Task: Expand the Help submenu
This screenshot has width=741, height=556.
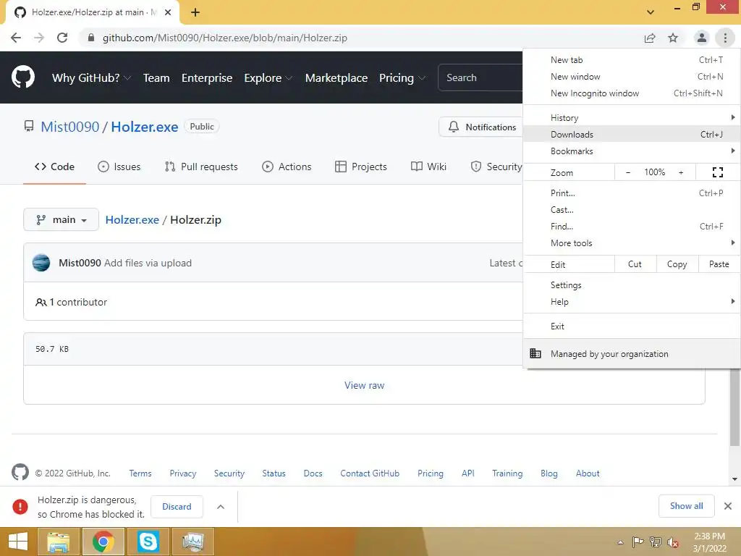Action: (631, 302)
